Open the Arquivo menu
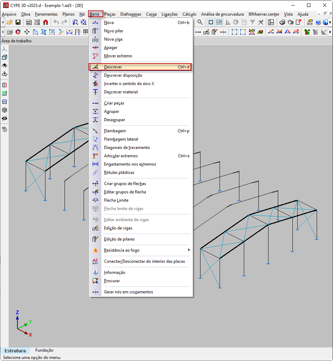The image size is (333, 361). pos(9,14)
